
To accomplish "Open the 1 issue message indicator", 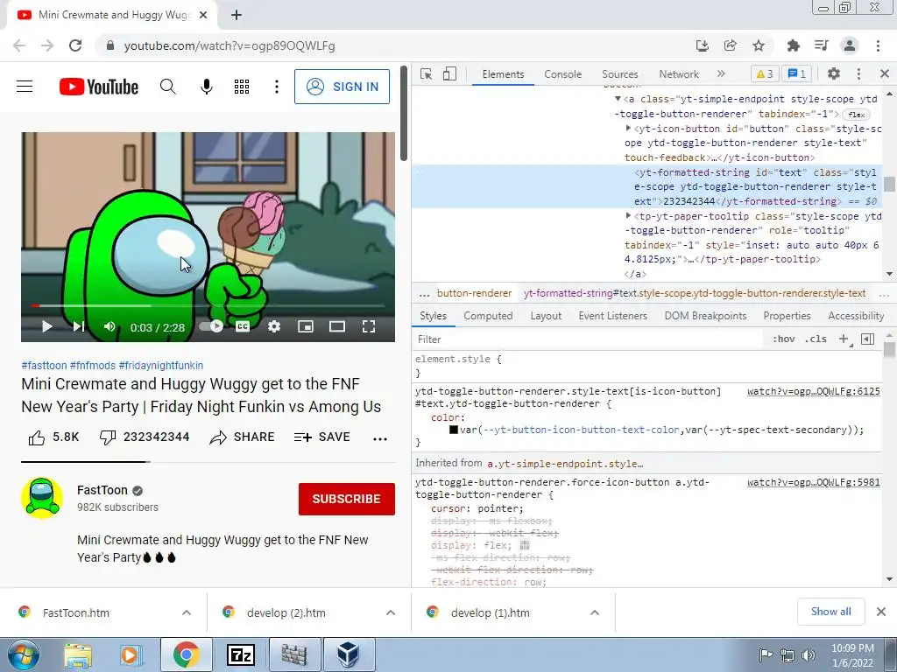I will click(797, 73).
